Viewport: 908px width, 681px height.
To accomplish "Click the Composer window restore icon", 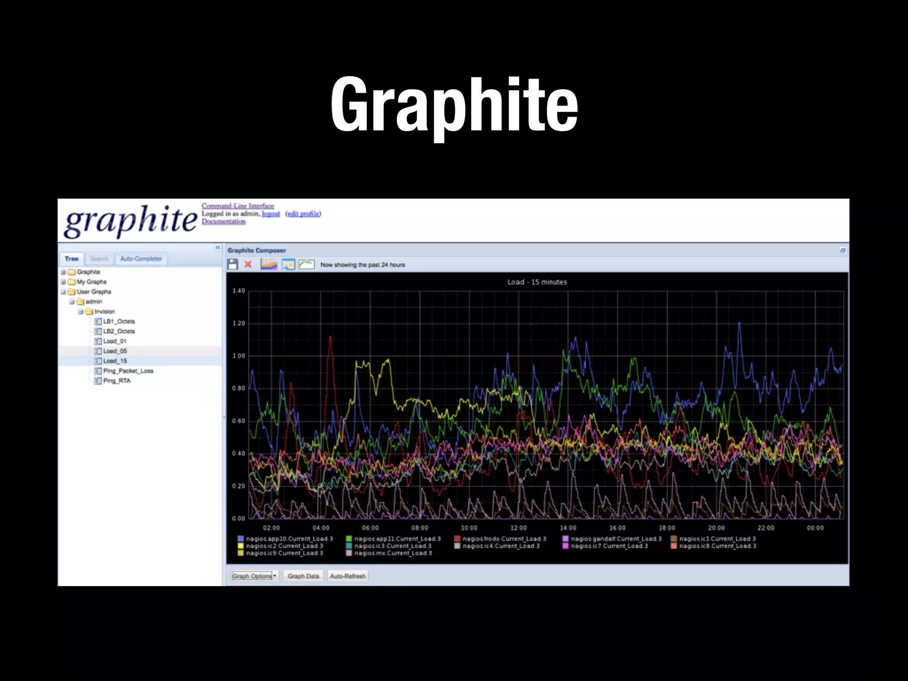I will click(x=843, y=250).
